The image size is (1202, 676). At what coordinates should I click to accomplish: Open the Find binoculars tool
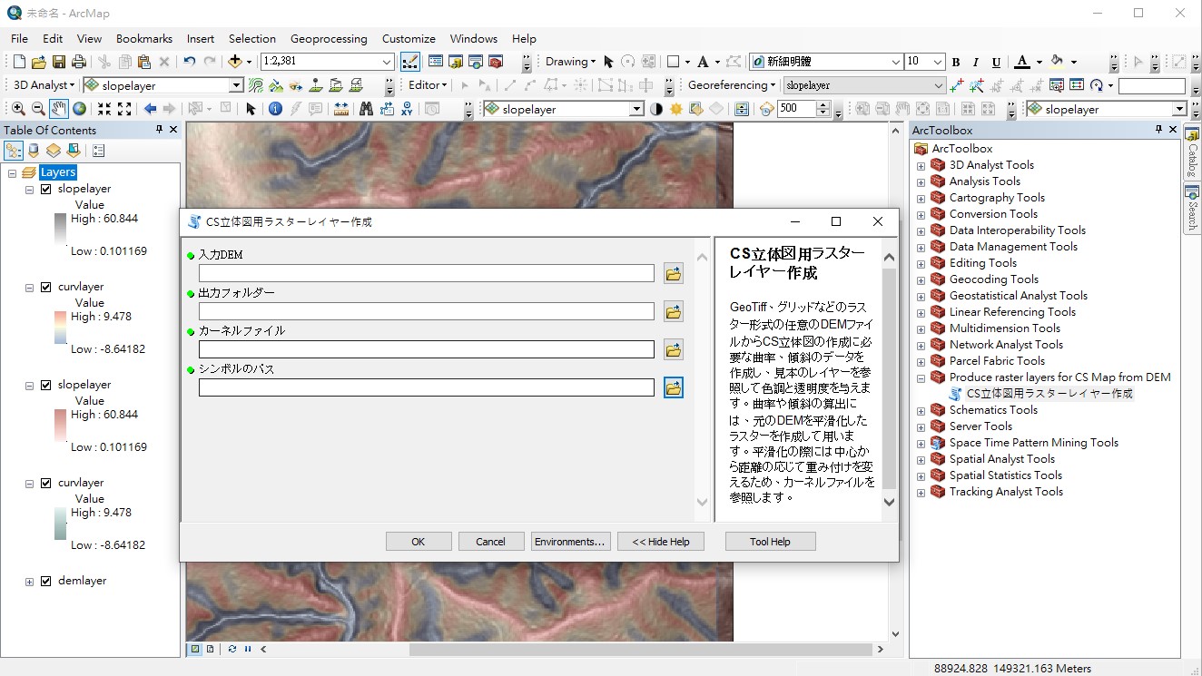[366, 109]
